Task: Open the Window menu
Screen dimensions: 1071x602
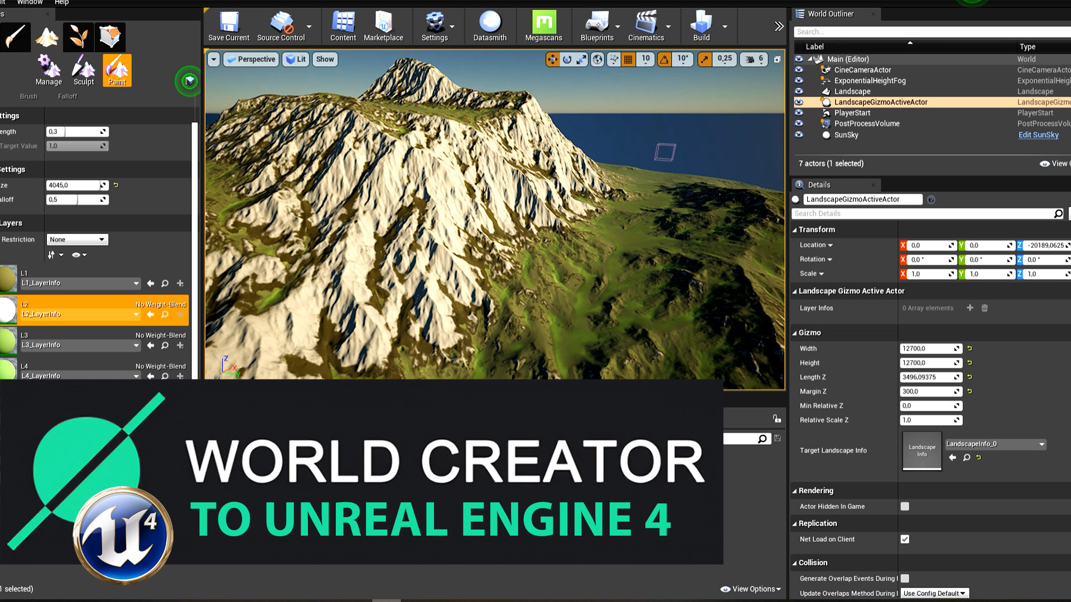Action: [30, 2]
